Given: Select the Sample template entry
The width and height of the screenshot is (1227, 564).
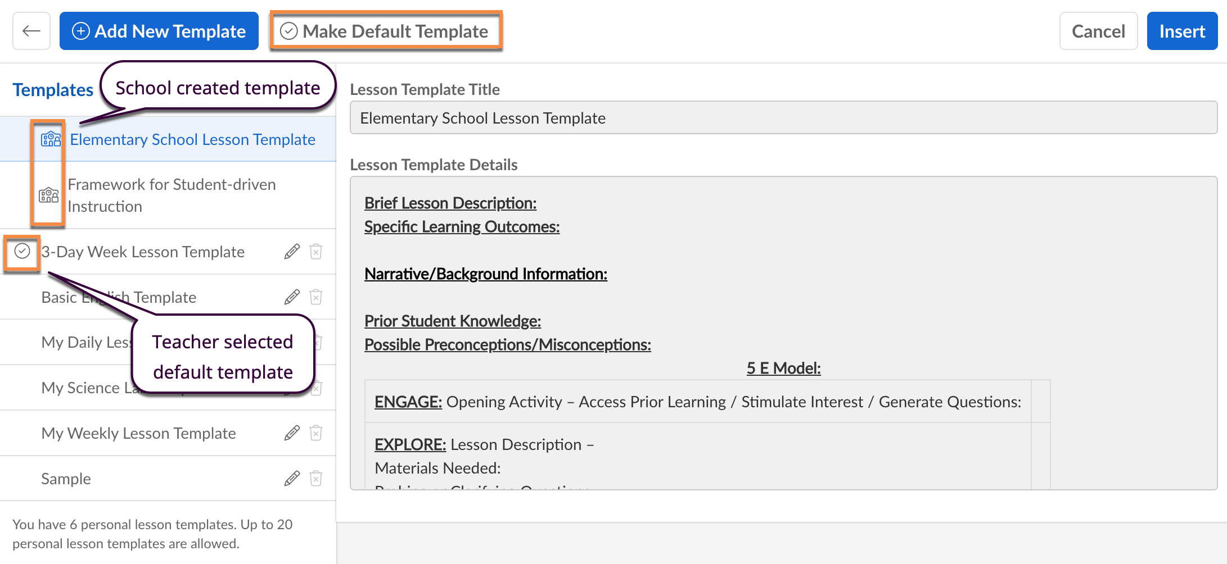Looking at the screenshot, I should click(66, 479).
